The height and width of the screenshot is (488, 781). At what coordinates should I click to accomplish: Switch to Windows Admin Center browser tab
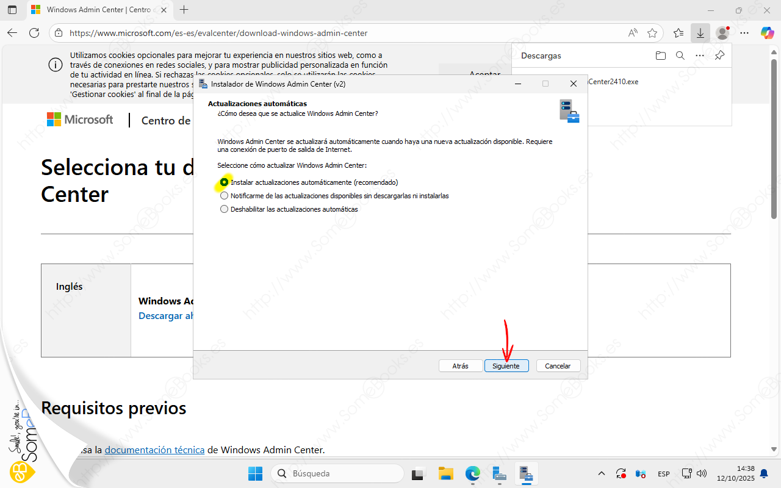pos(98,10)
